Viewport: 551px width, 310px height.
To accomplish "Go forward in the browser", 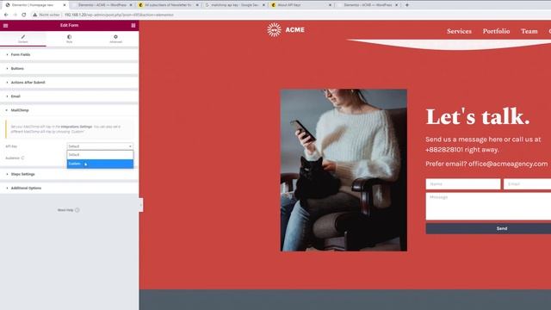I will [x=15, y=15].
